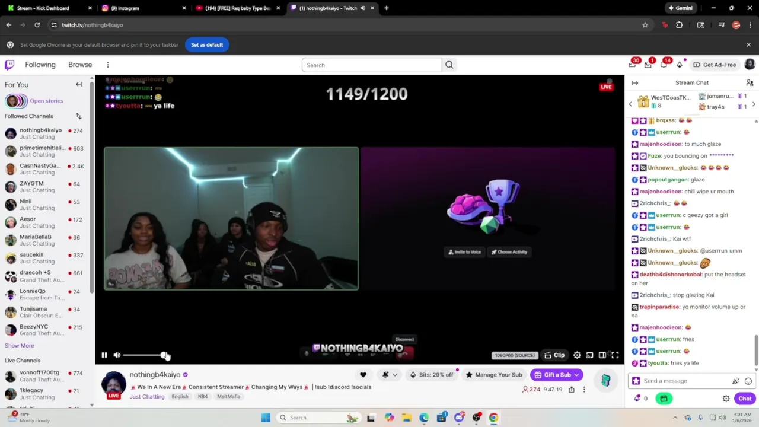
Task: Open Gift a Sub dropdown
Action: click(x=556, y=375)
